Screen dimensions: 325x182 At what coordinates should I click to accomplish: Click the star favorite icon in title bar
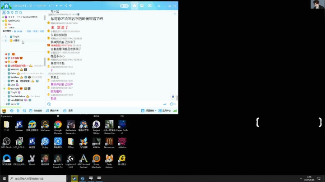[56, 5]
